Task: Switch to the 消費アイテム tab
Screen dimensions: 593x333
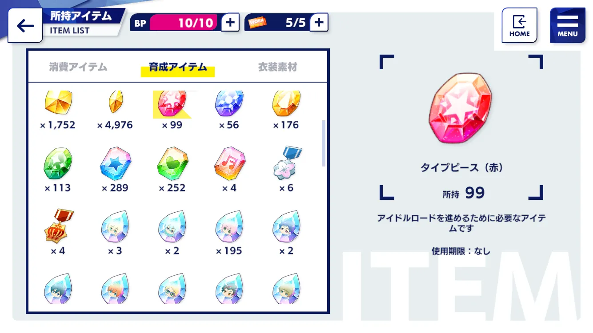Action: (78, 67)
